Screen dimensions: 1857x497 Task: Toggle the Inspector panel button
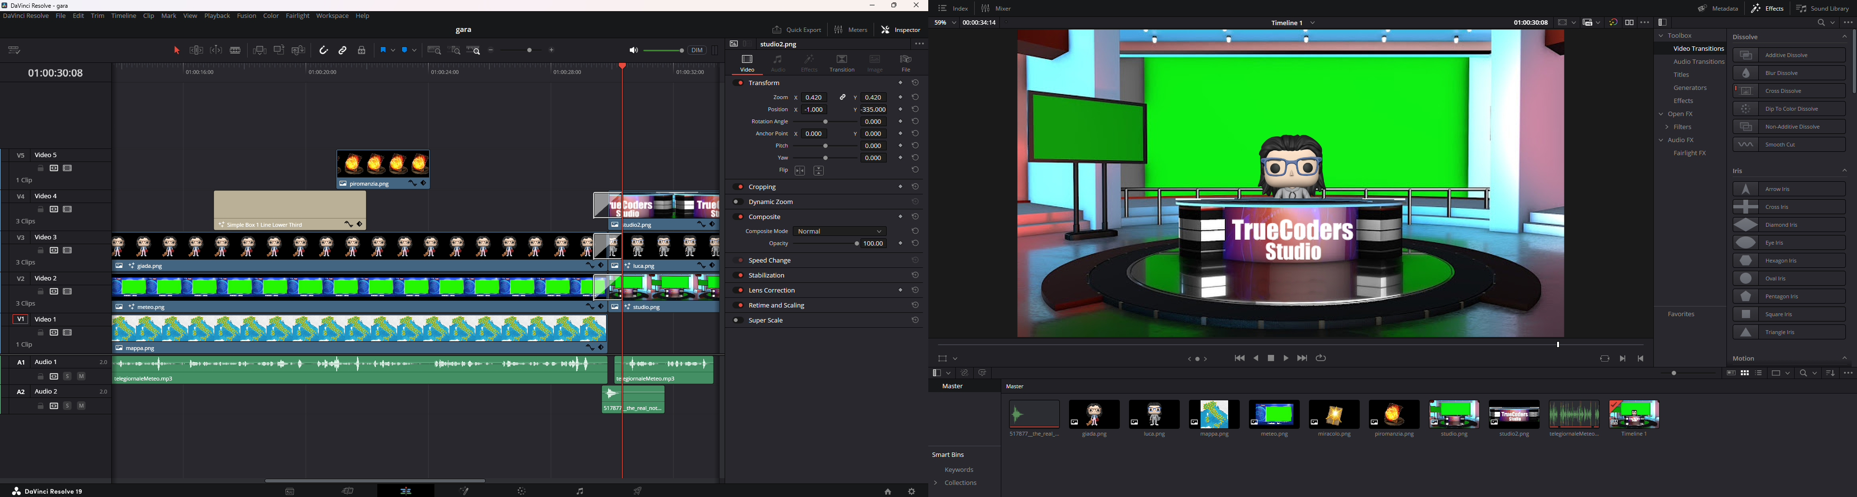(x=901, y=29)
